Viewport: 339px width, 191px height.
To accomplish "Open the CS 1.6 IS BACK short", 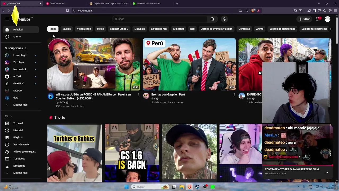I will click(x=132, y=153).
